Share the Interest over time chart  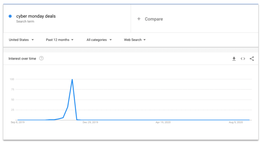click(252, 59)
